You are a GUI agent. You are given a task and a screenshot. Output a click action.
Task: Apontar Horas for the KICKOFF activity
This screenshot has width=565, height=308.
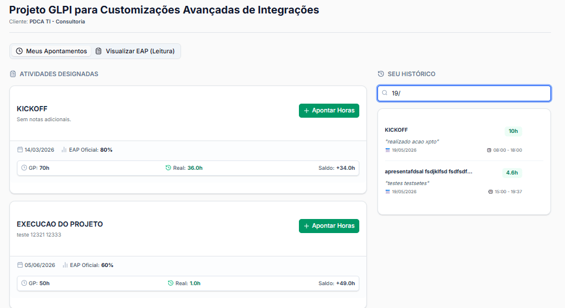329,111
